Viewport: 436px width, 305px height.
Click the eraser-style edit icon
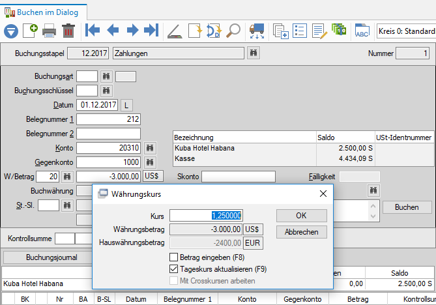click(175, 31)
